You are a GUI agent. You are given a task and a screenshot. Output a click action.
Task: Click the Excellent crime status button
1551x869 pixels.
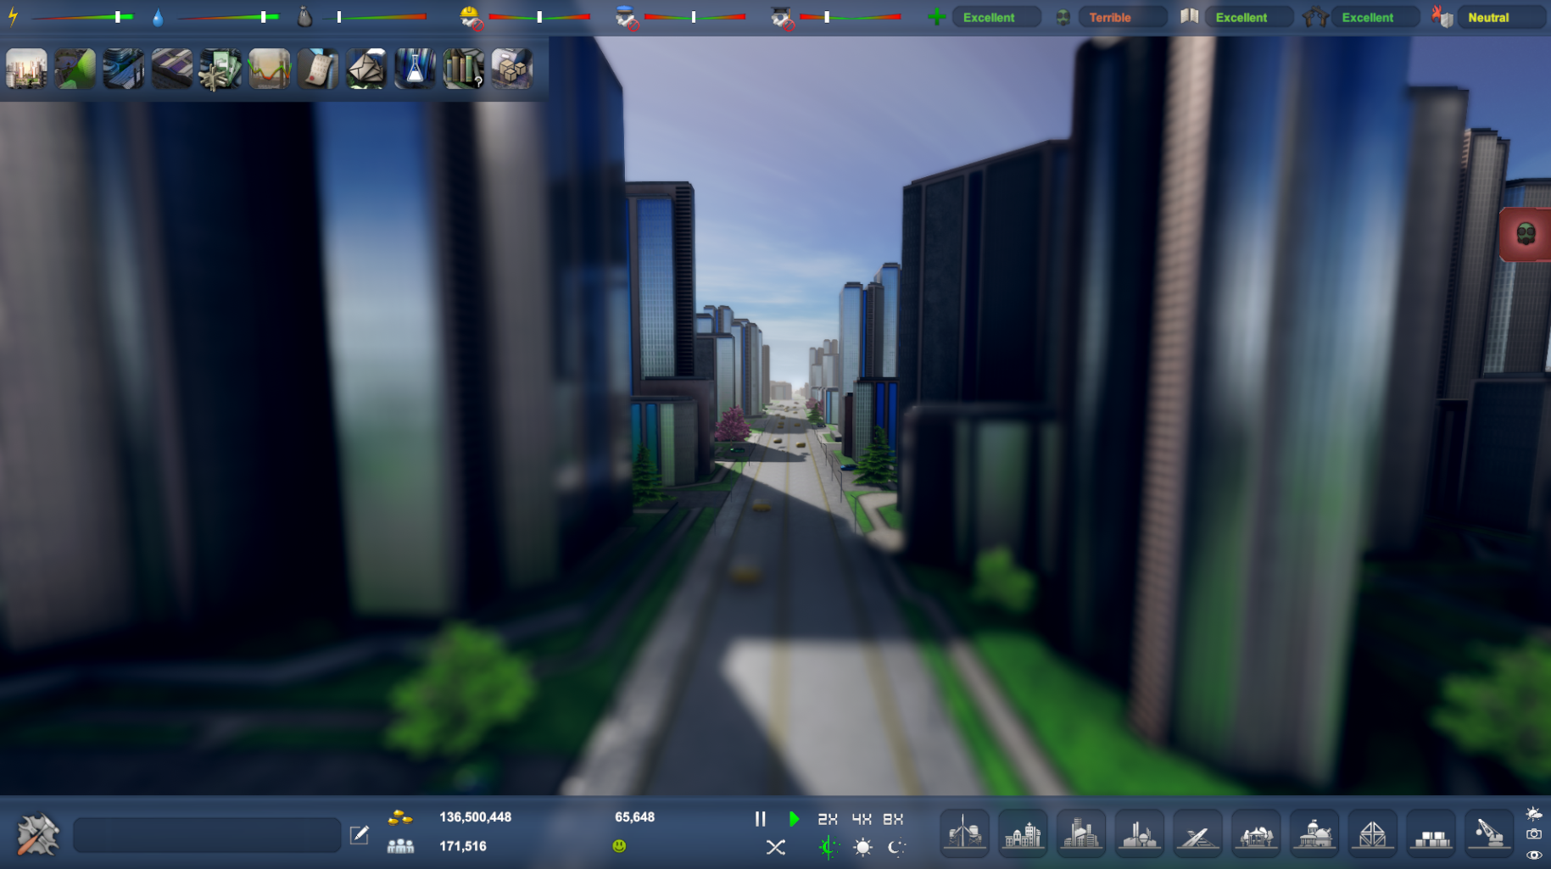[1375, 17]
